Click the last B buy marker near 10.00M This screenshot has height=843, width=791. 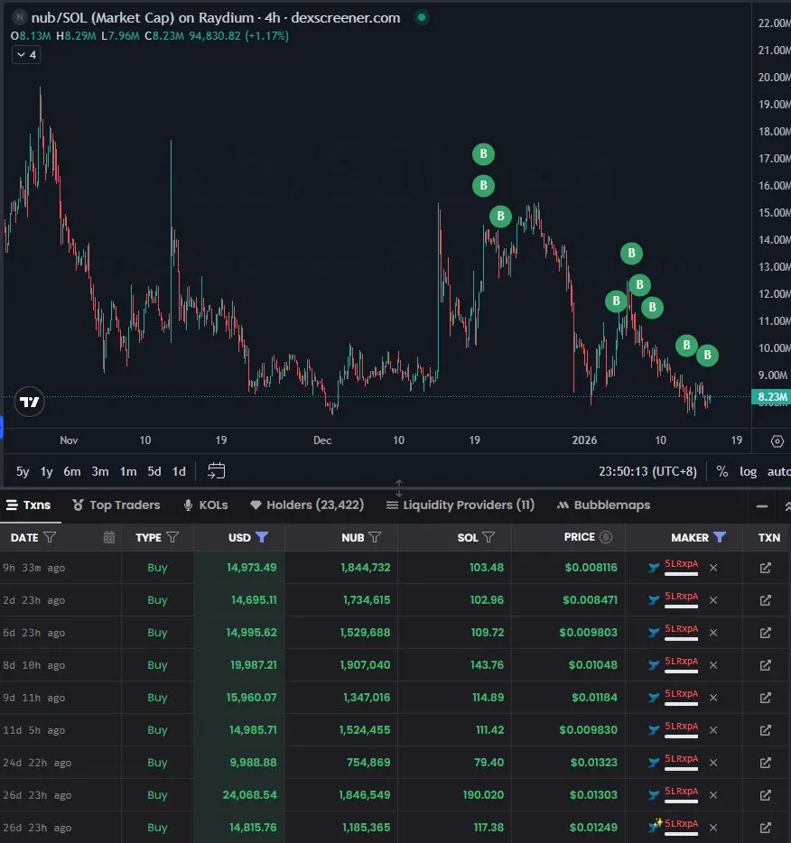tap(708, 356)
